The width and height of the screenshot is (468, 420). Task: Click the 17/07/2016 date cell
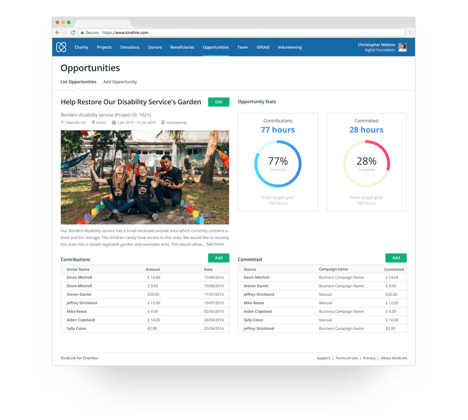pos(214,294)
